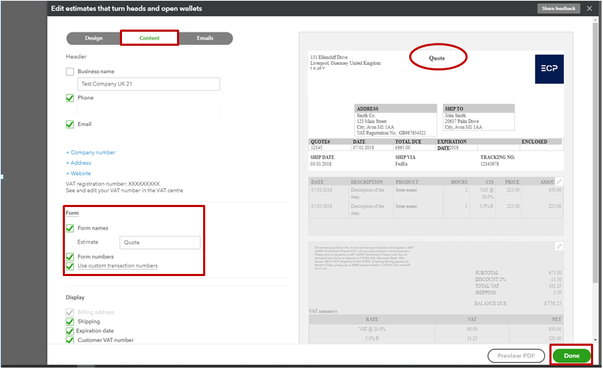Image resolution: width=603 pixels, height=369 pixels.
Task: Click the pencil edit icon on the footer section
Action: click(x=559, y=246)
